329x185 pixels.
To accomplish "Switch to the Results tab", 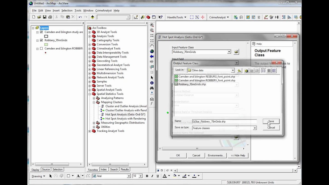I will (125, 170).
